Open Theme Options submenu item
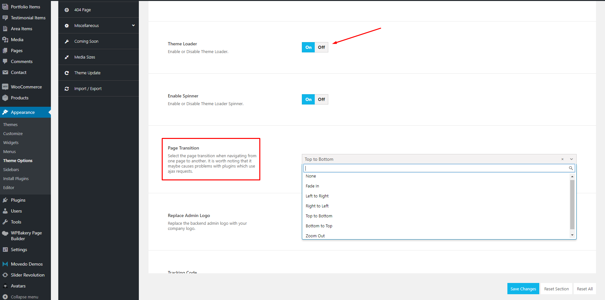The width and height of the screenshot is (605, 300). coord(18,160)
